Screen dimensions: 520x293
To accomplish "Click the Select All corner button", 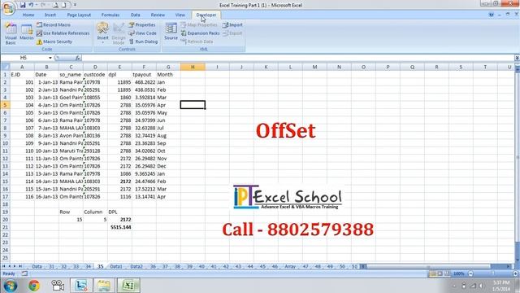I will 6,67.
